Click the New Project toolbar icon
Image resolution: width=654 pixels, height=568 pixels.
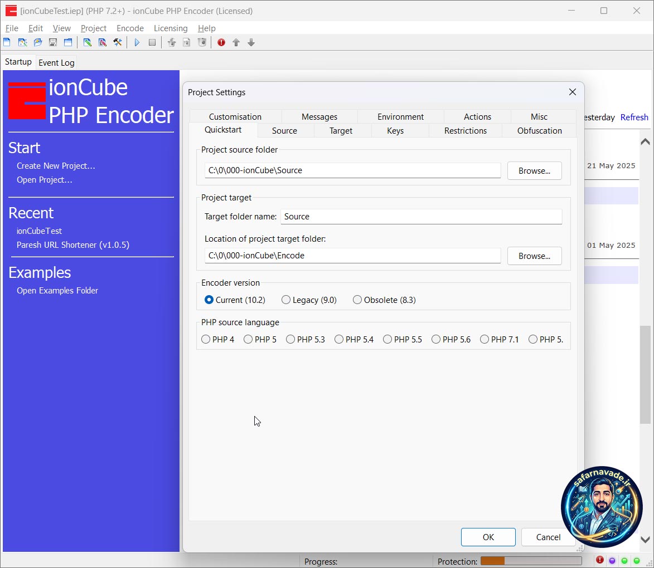7,42
